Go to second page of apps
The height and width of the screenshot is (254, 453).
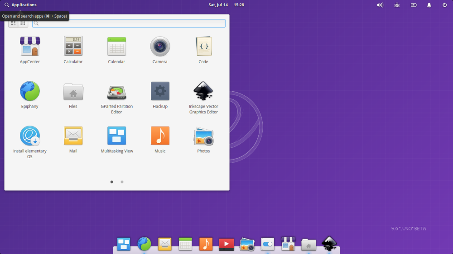tap(122, 182)
